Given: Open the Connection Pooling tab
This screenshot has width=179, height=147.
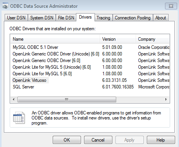Looking at the screenshot, I should click(x=133, y=18).
